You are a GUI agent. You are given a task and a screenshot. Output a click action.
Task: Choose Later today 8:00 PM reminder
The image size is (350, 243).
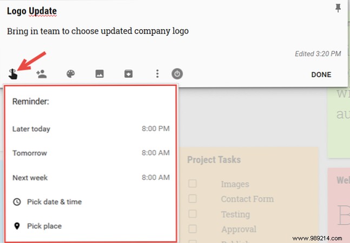click(x=91, y=129)
